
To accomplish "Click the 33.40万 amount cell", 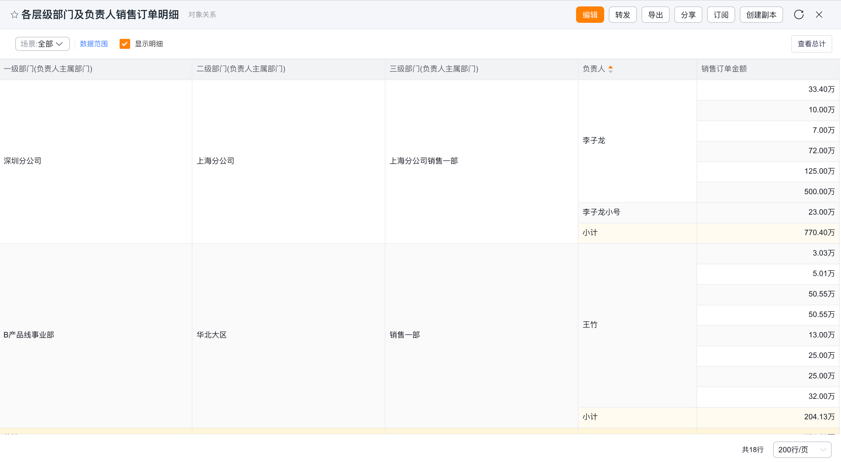I will (x=768, y=89).
